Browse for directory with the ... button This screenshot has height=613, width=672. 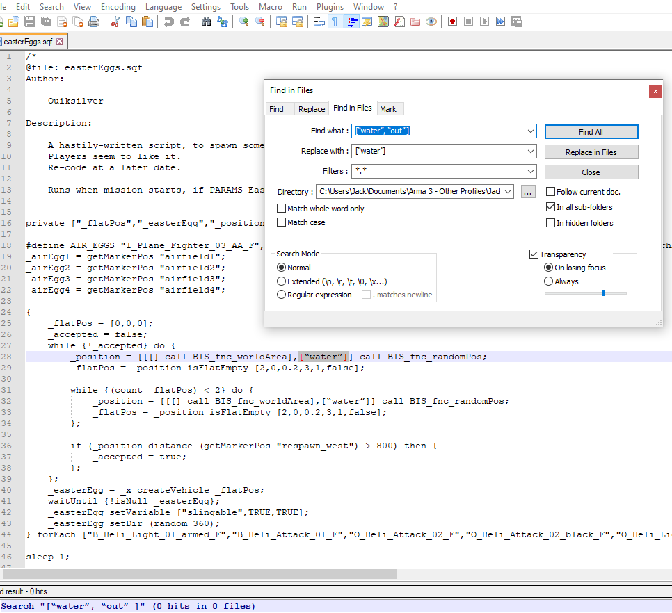coord(528,193)
